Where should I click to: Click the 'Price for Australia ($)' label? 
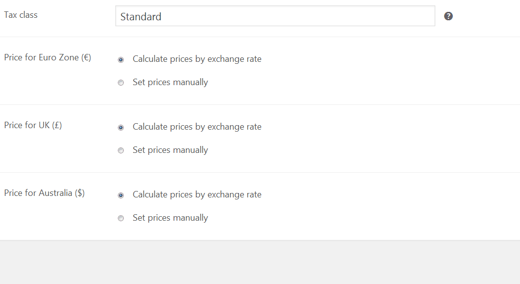click(x=44, y=193)
